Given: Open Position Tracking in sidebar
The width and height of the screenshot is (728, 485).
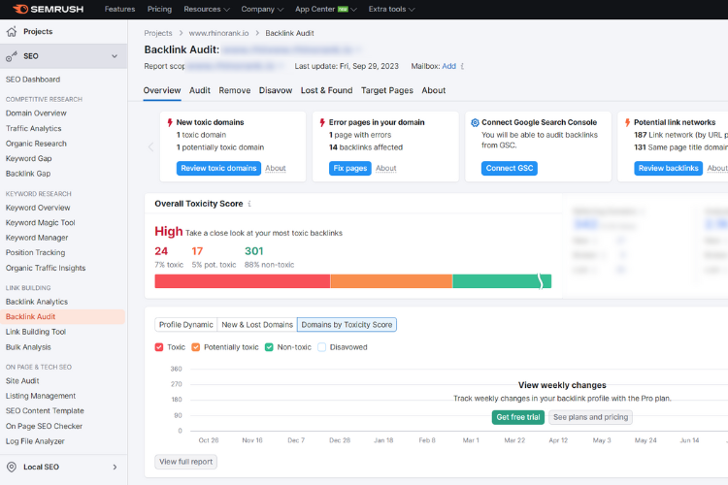Looking at the screenshot, I should [x=35, y=252].
